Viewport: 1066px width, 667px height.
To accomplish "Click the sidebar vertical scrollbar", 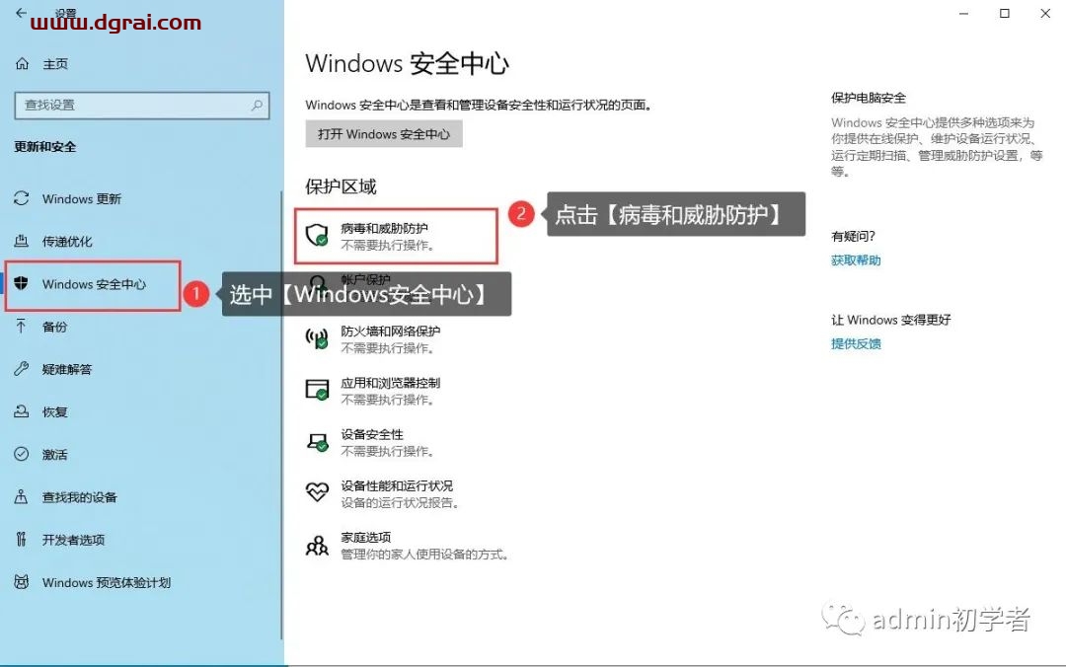I will coord(280,414).
